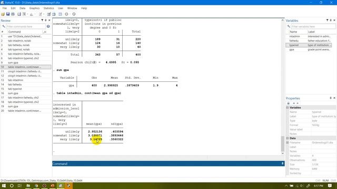Pin the Variables panel auto-hide icon
This screenshot has width=337, height=189.
pyautogui.click(x=331, y=20)
